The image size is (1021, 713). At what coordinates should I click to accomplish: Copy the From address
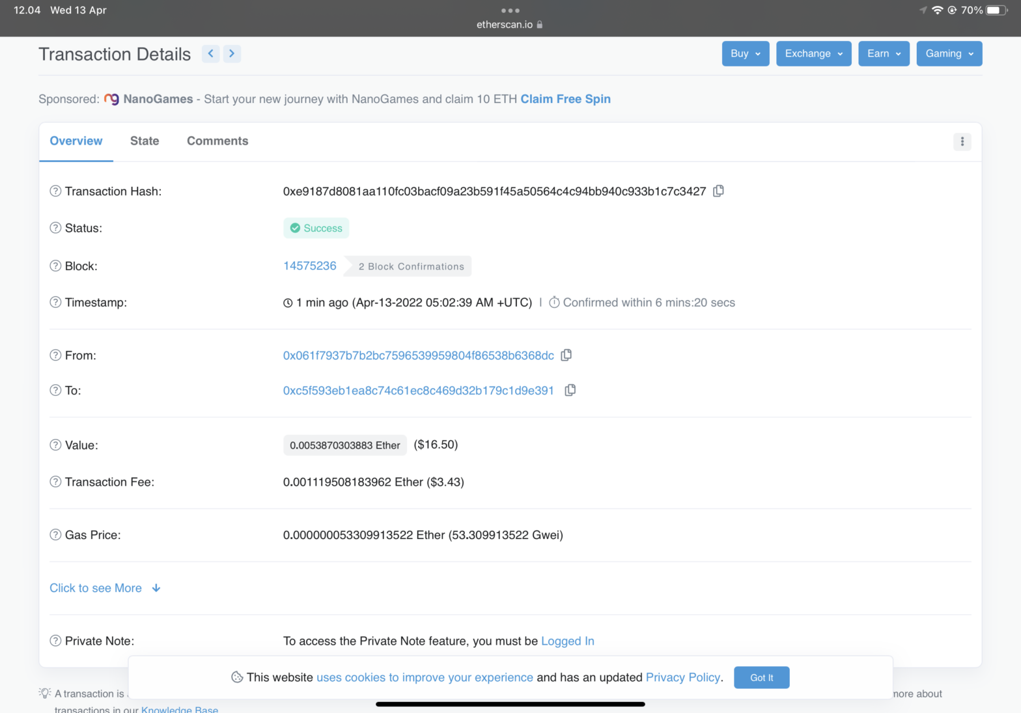(x=566, y=355)
